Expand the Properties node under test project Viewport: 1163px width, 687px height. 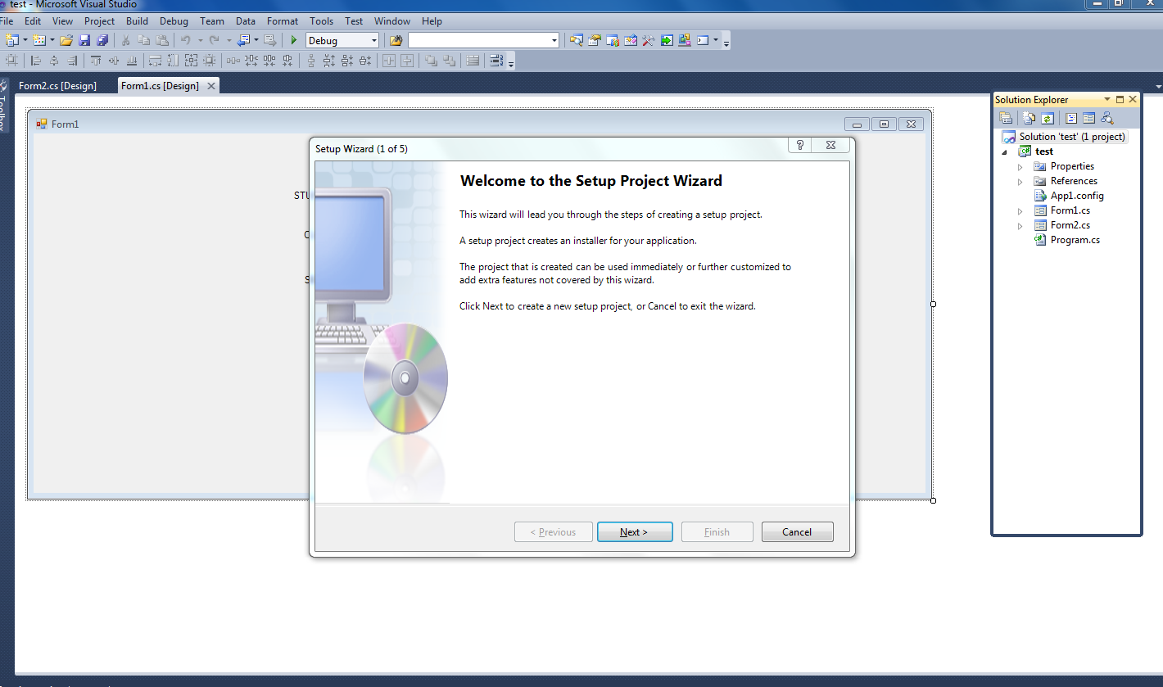[x=1020, y=166]
